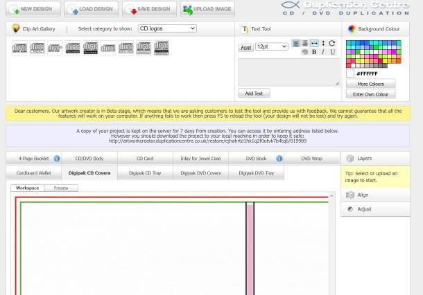Open the Digipak DVD Tray tab
Screen dimensions: 423x295
256,173
